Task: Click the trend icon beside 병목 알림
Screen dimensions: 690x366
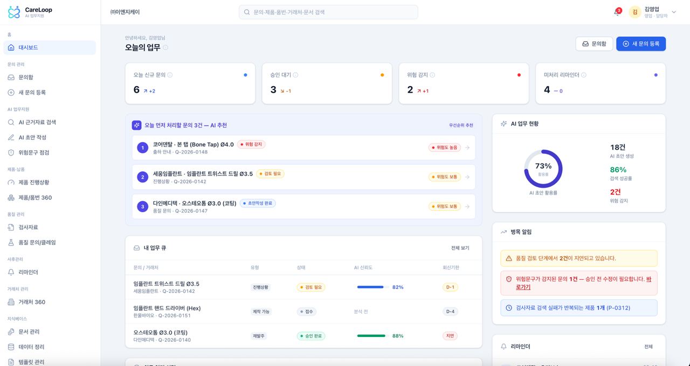Action: (x=504, y=232)
